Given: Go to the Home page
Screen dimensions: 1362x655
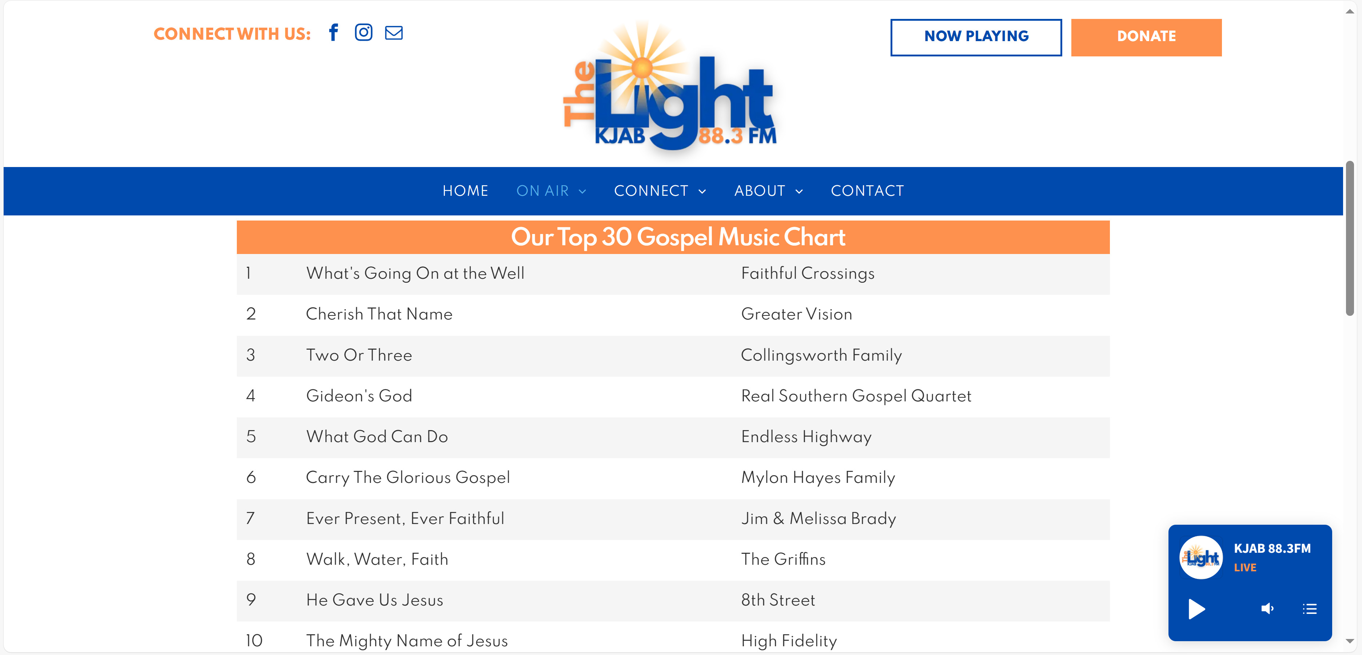Looking at the screenshot, I should pyautogui.click(x=465, y=191).
